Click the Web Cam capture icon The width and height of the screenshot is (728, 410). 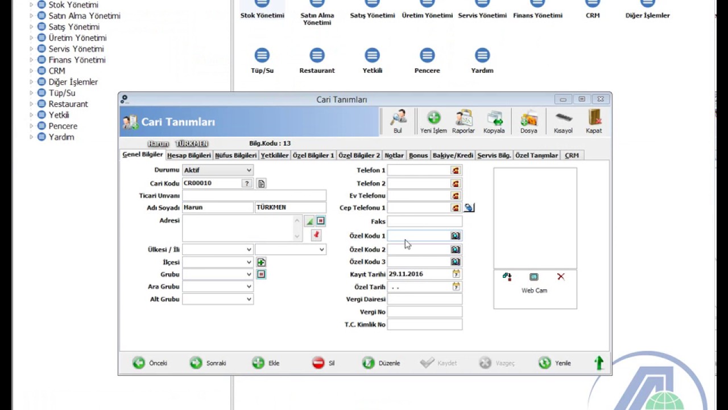pyautogui.click(x=533, y=277)
